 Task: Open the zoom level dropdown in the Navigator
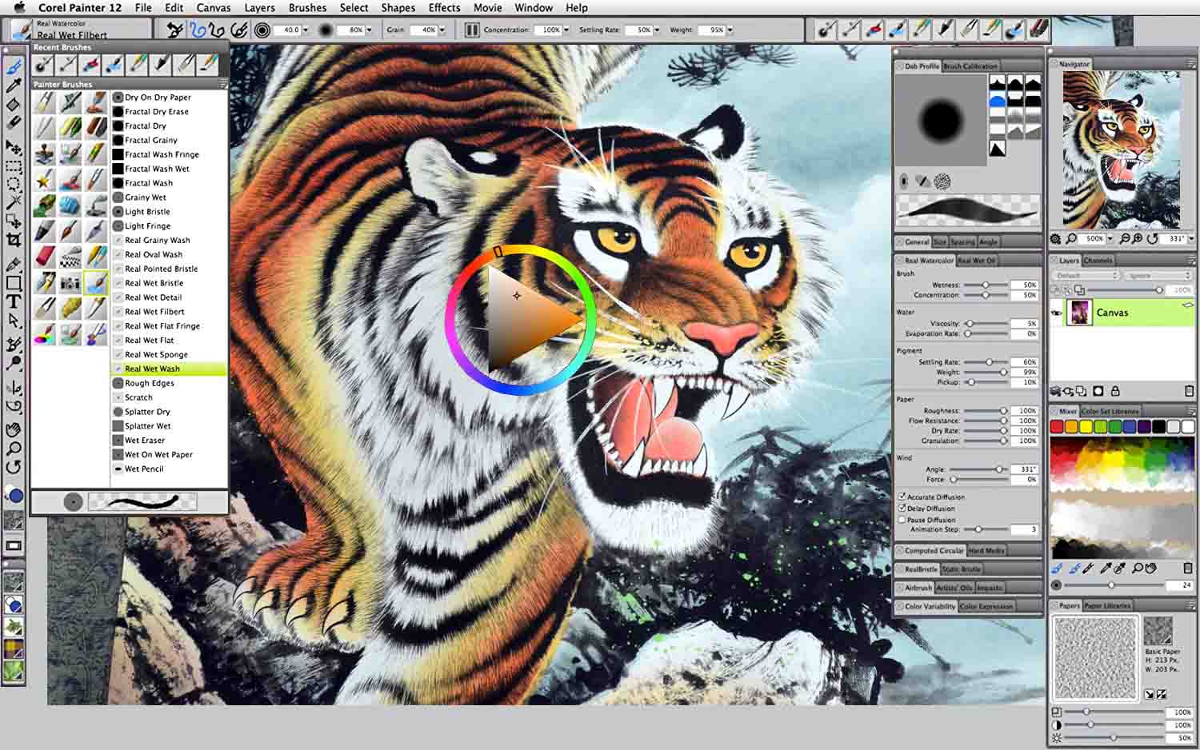tap(1110, 238)
